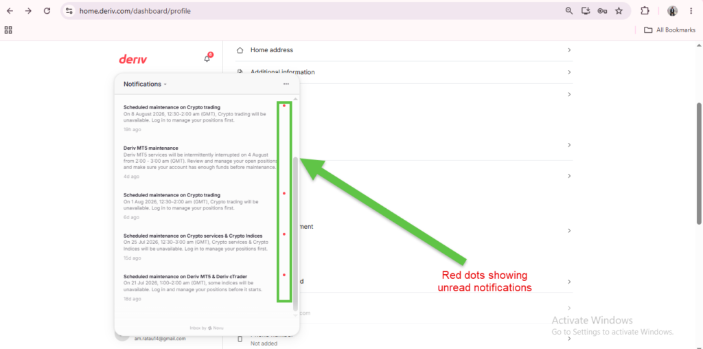
Task: Reload the page
Action: click(x=47, y=11)
